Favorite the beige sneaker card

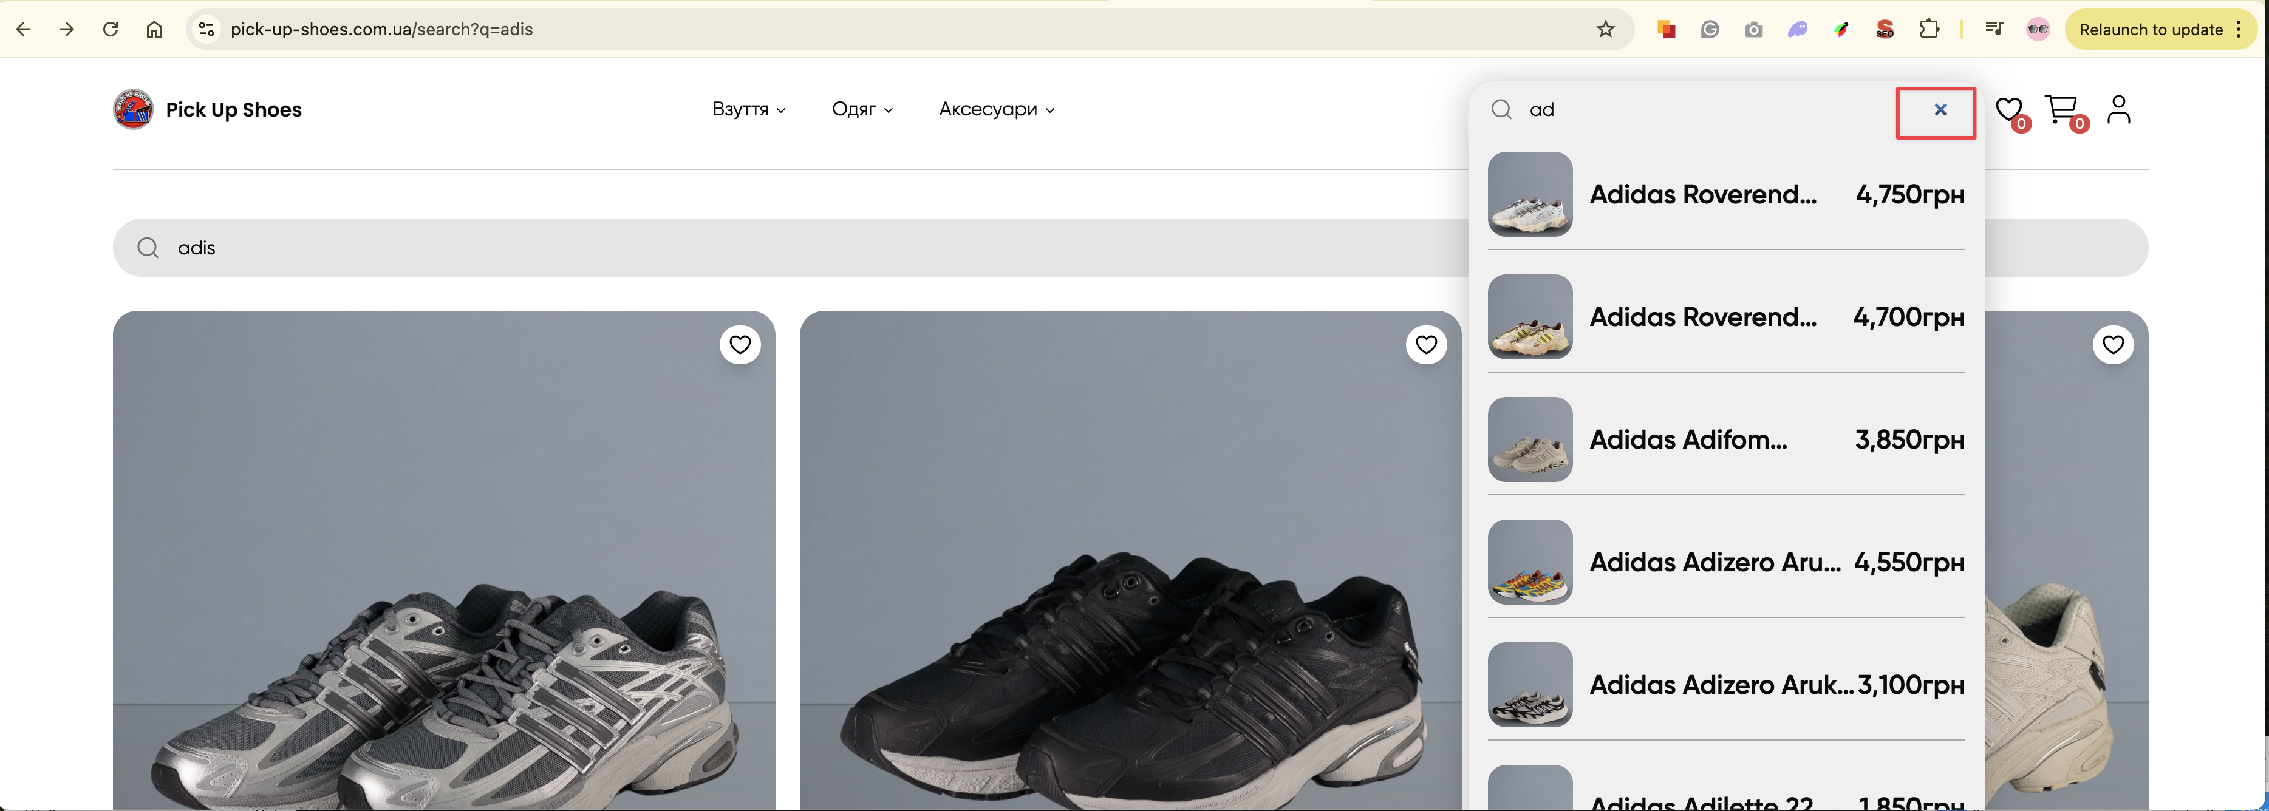point(2112,344)
